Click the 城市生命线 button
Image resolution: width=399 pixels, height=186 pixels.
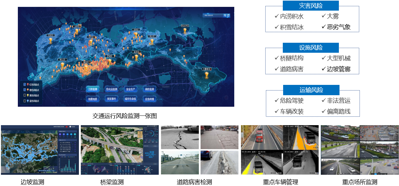tap(130, 99)
